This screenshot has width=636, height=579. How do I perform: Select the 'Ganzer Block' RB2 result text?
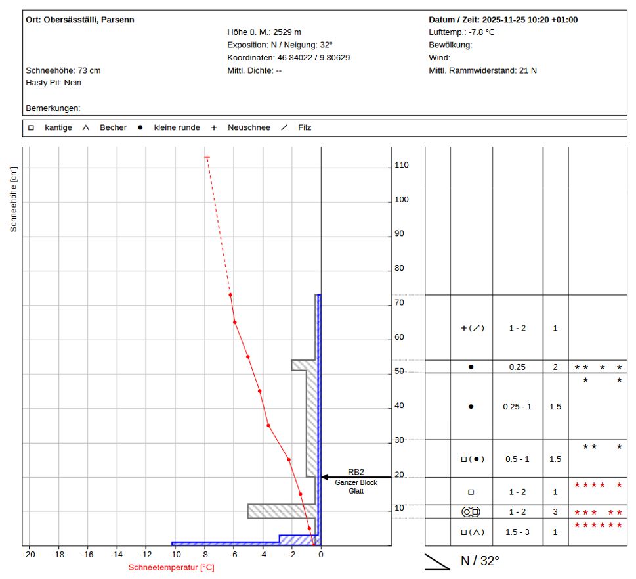(x=356, y=482)
